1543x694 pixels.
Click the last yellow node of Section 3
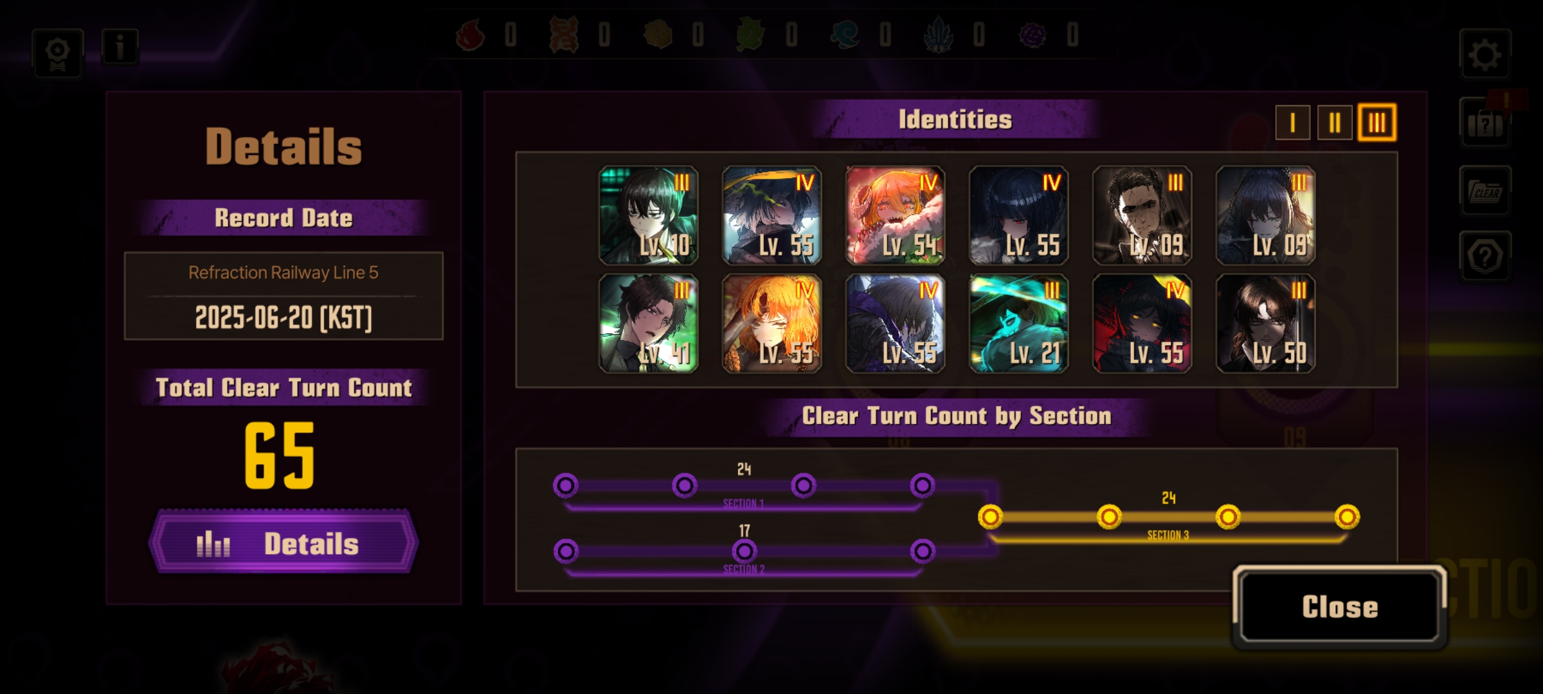coord(1347,517)
